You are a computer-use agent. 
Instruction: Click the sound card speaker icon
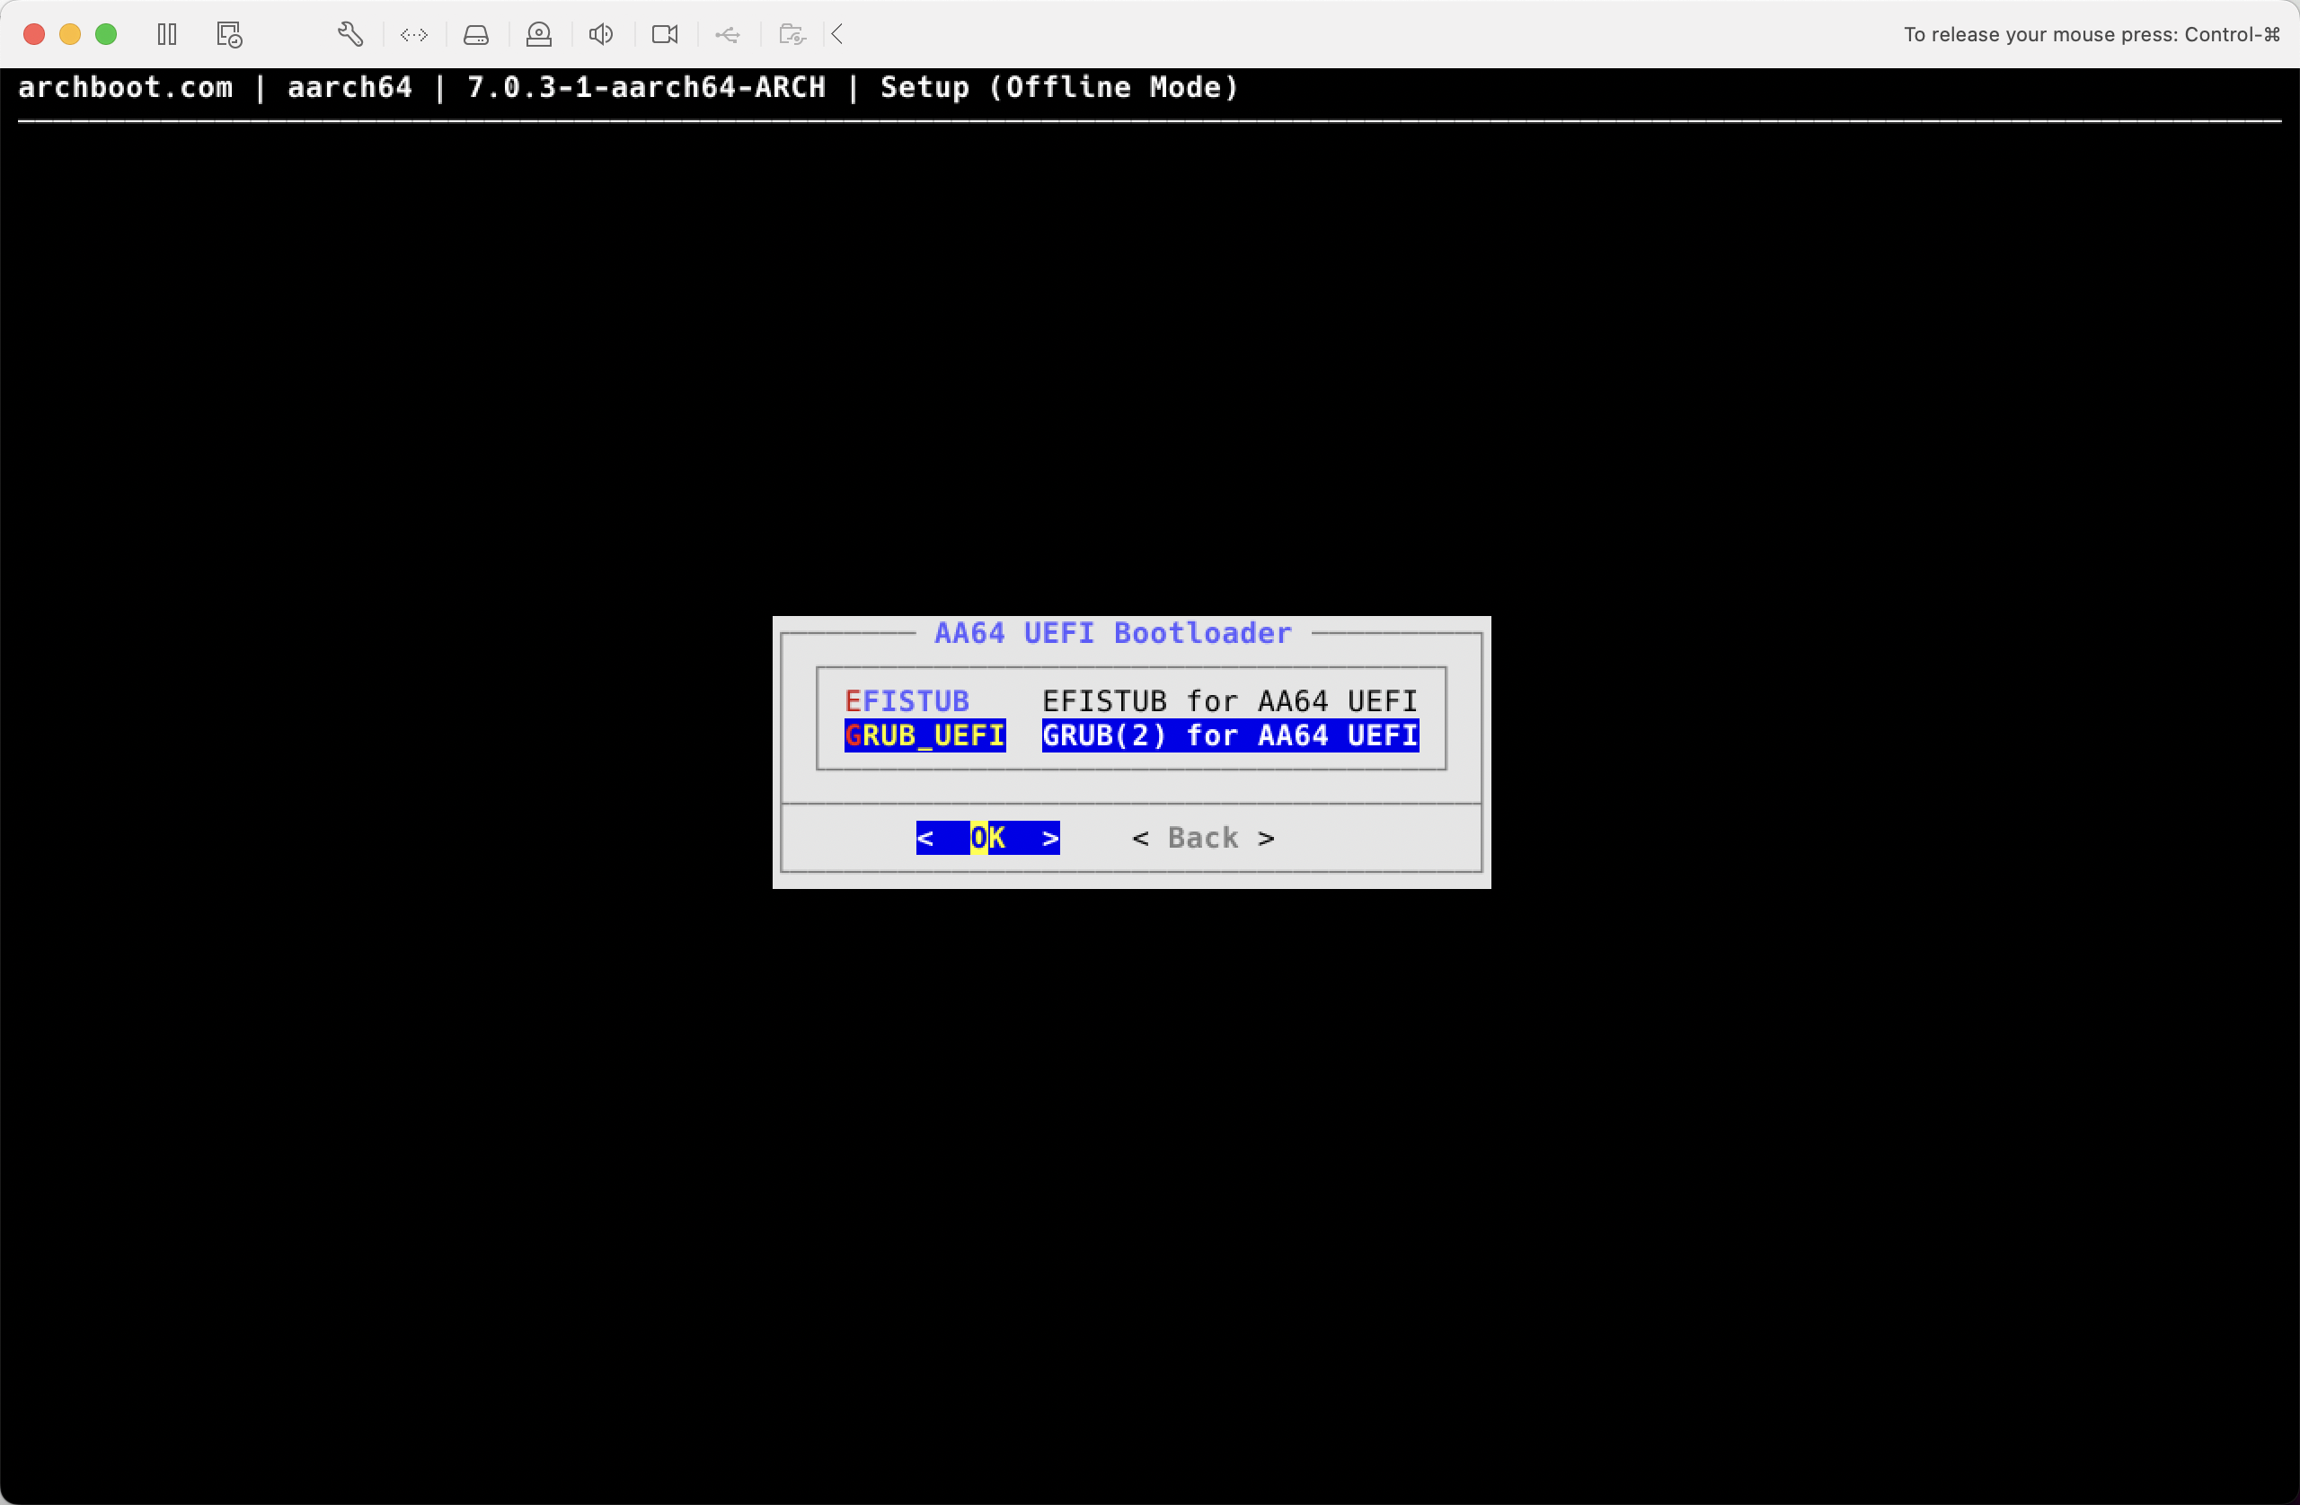601,35
